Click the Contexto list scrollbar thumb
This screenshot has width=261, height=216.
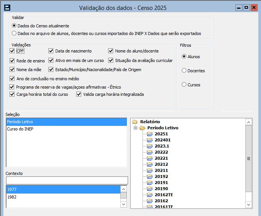coord(123,195)
